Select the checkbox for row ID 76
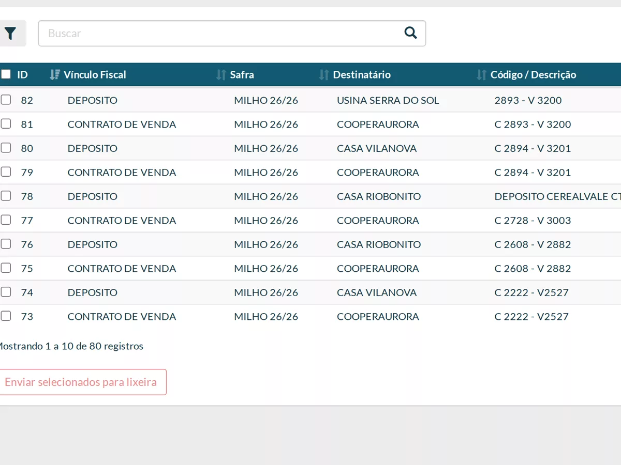 (6, 244)
